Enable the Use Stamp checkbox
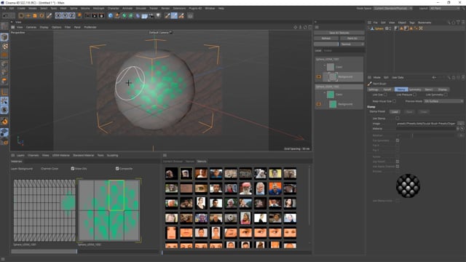 [x=398, y=118]
